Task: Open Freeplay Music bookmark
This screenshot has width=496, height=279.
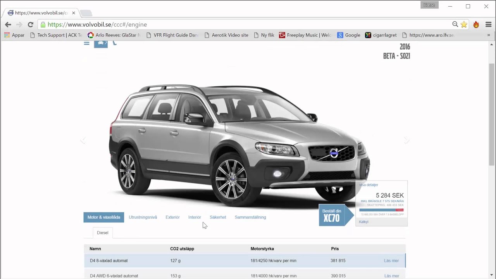Action: 306,35
